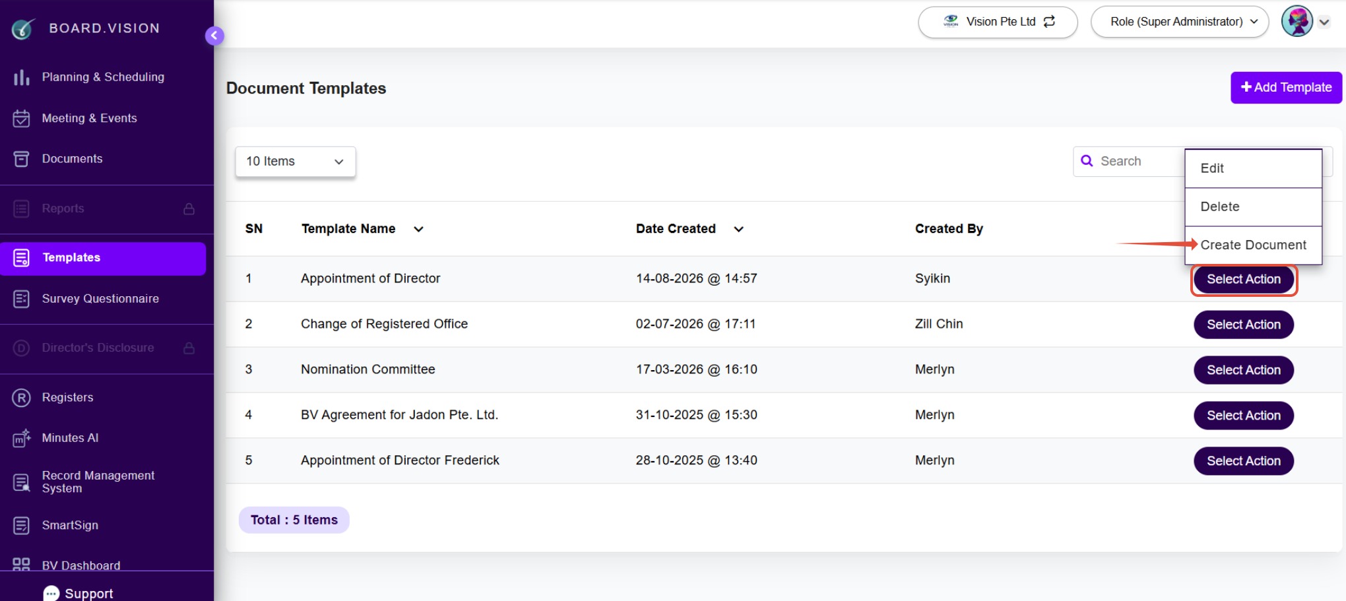Screen dimensions: 1346x601
Task: Open Survey Questionnaire section
Action: pyautogui.click(x=100, y=299)
